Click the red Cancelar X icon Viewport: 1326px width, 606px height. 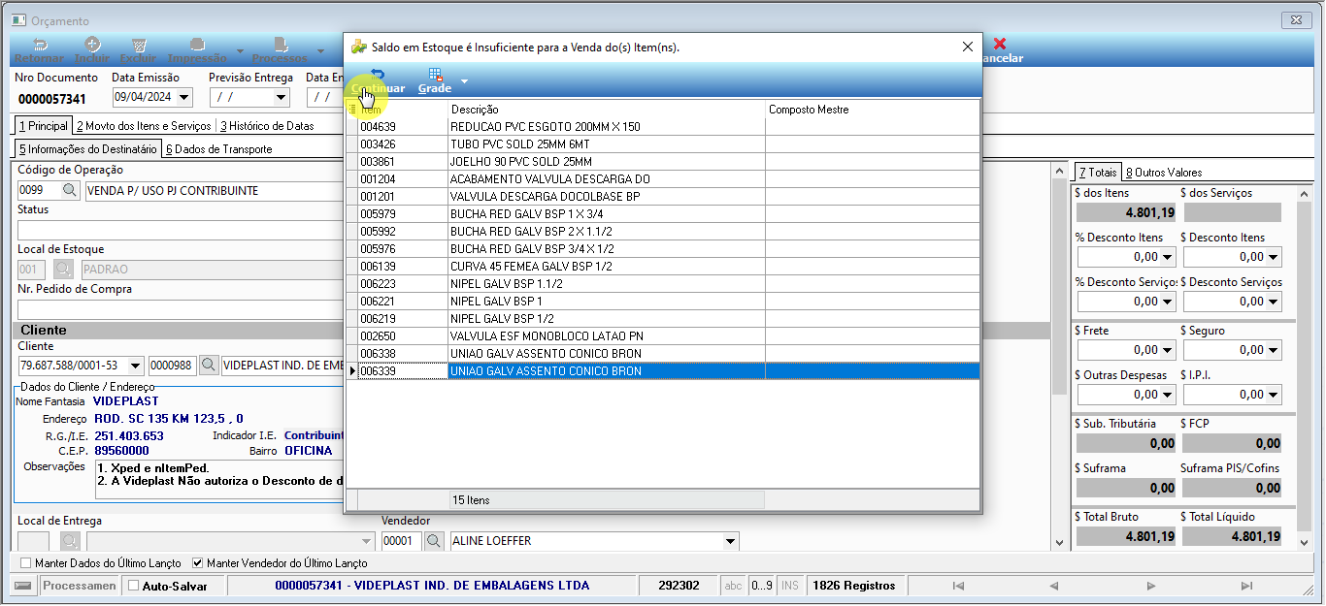[1000, 45]
